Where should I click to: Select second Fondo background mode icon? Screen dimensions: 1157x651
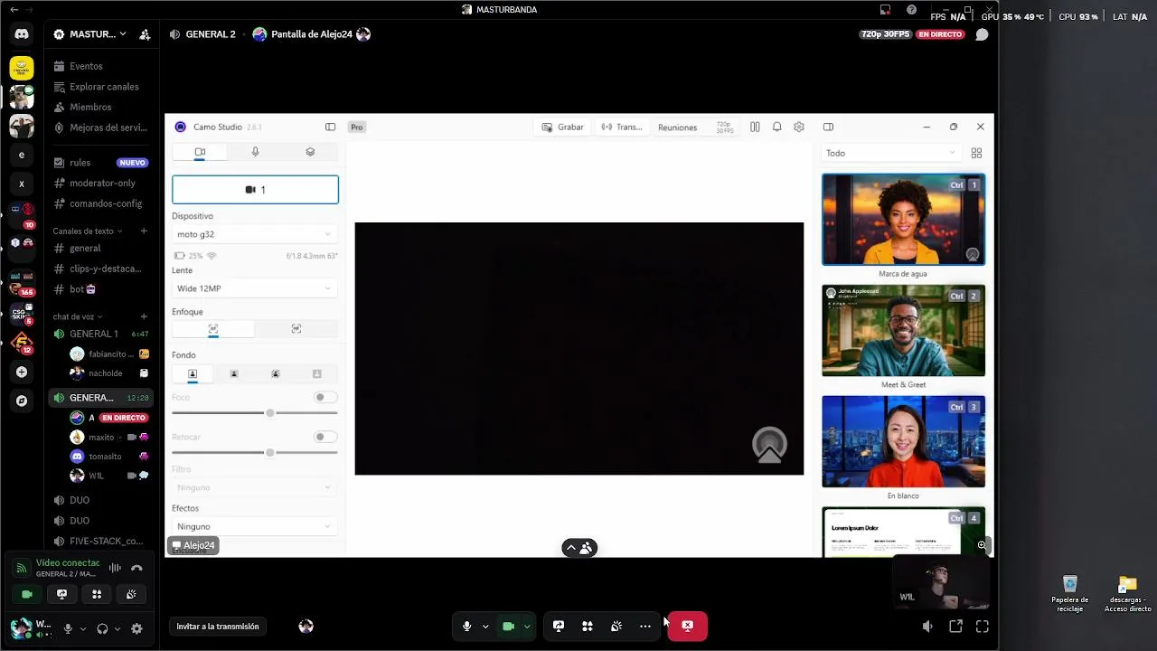click(x=234, y=373)
